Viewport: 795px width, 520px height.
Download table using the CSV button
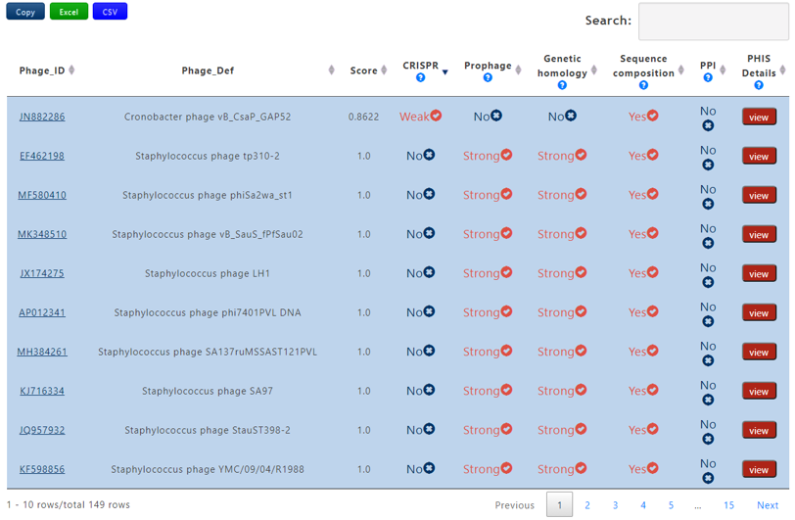point(110,12)
